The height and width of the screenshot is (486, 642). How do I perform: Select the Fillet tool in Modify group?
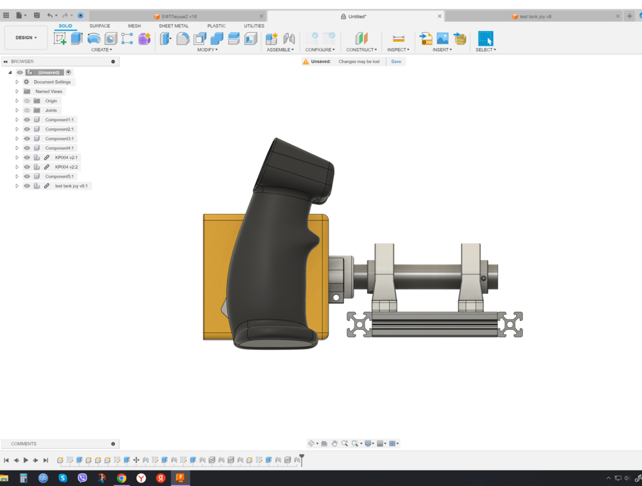184,37
